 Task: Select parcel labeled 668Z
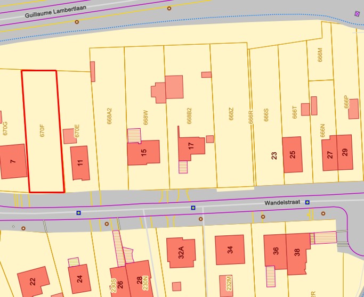coord(231,113)
